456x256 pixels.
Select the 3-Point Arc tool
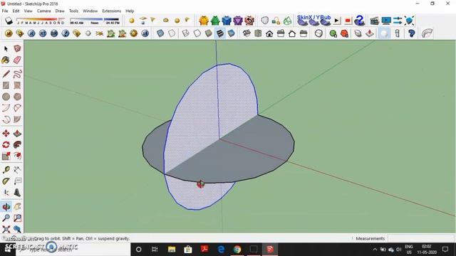(6, 119)
